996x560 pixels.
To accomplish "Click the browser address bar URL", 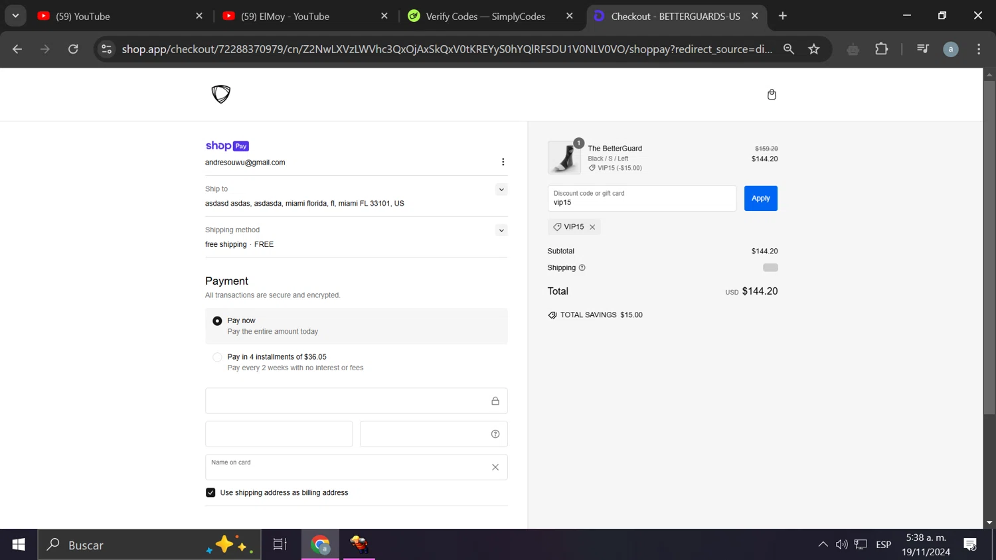I will click(x=447, y=49).
